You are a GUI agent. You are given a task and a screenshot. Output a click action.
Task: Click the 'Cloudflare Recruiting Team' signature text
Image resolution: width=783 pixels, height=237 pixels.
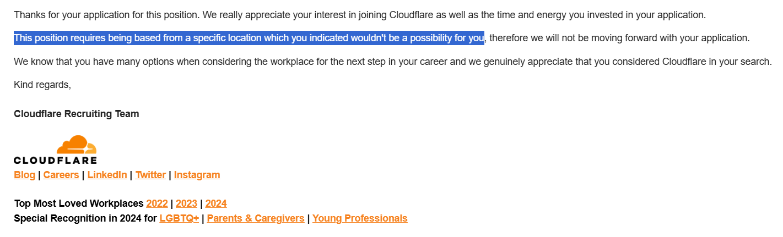point(77,114)
